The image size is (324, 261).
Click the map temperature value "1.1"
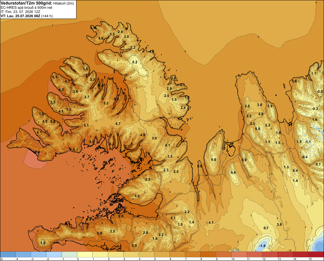click(x=314, y=73)
